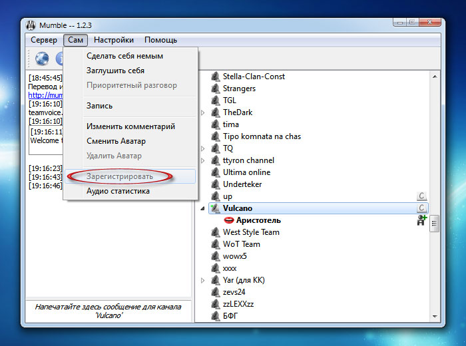Select Запись from the menu
This screenshot has width=466, height=346.
(130, 106)
